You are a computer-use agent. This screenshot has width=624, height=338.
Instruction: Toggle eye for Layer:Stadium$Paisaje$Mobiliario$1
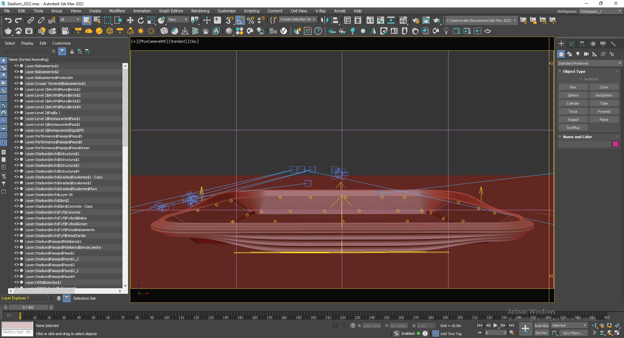16,241
